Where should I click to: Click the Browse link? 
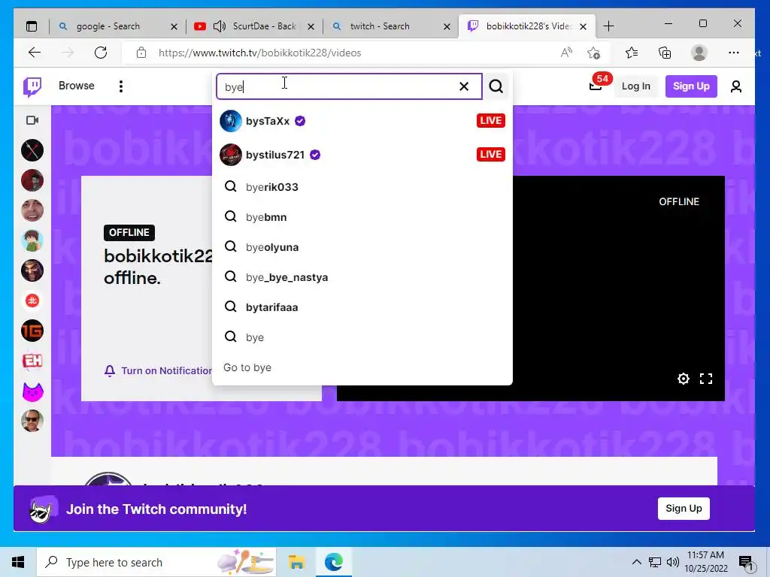point(76,86)
